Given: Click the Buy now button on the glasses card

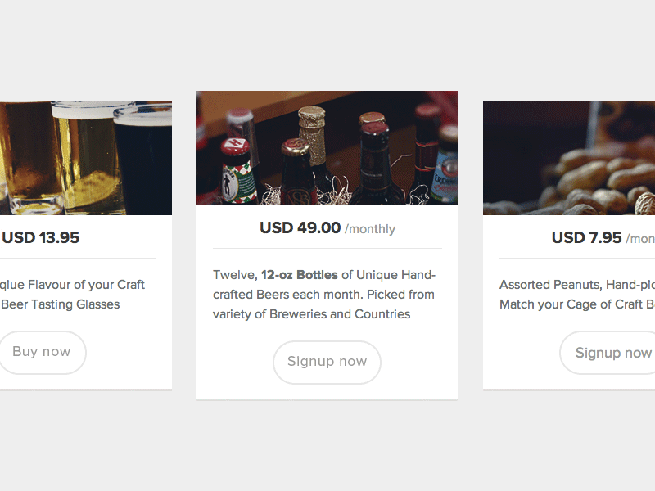Looking at the screenshot, I should [x=43, y=353].
